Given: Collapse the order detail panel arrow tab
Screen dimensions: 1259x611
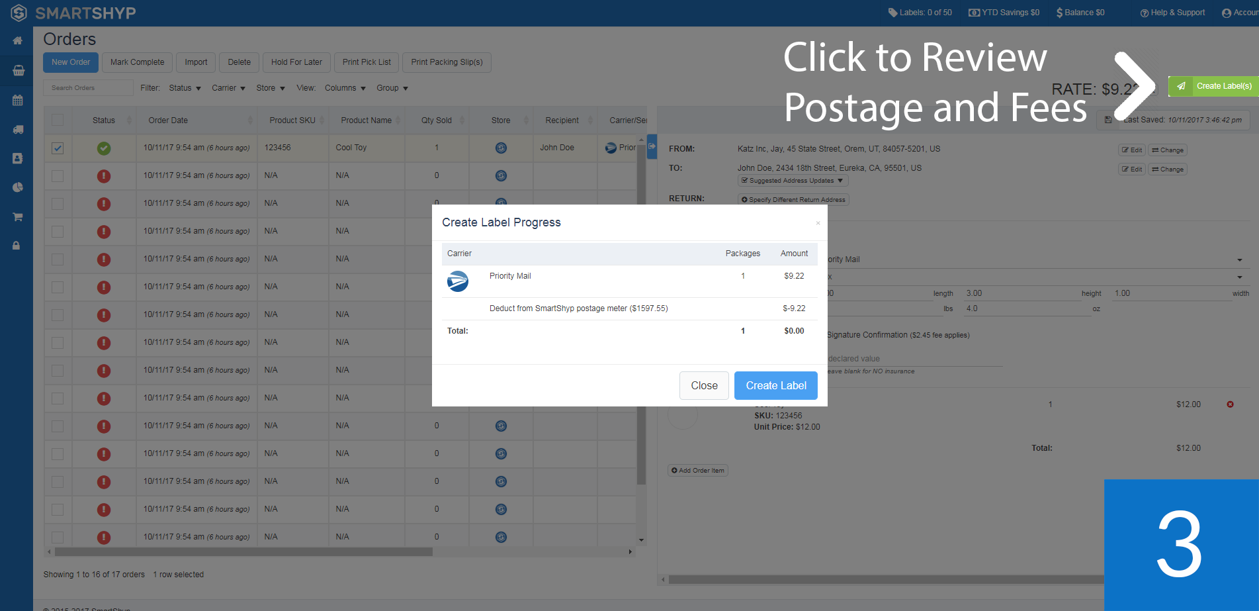Looking at the screenshot, I should (x=652, y=146).
